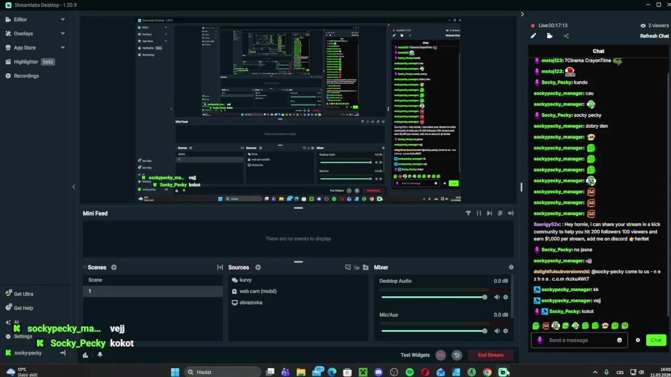Click the End Stream button

[491, 355]
